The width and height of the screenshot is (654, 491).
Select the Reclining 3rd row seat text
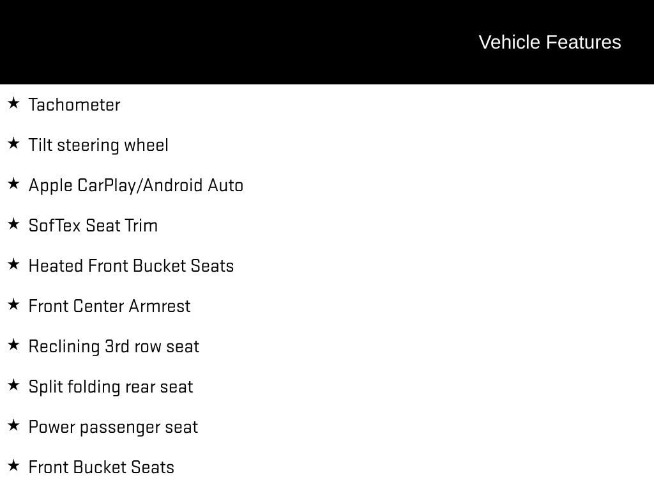pyautogui.click(x=114, y=347)
